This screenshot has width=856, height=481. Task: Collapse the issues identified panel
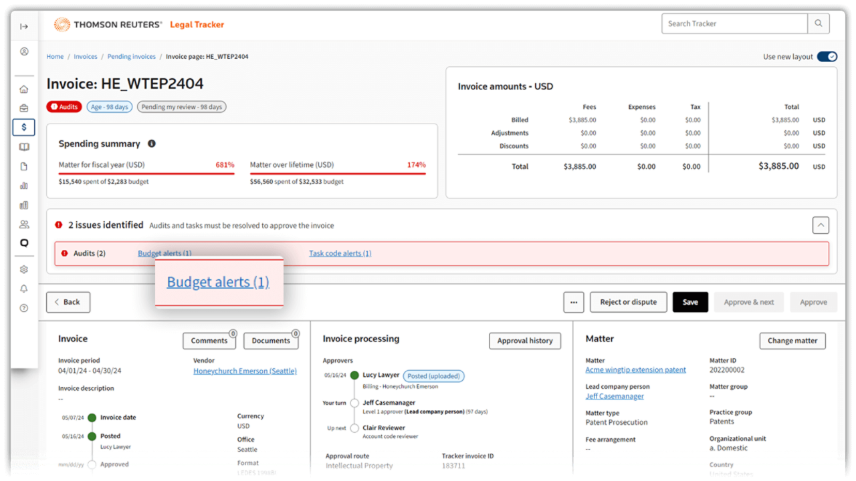coord(821,226)
